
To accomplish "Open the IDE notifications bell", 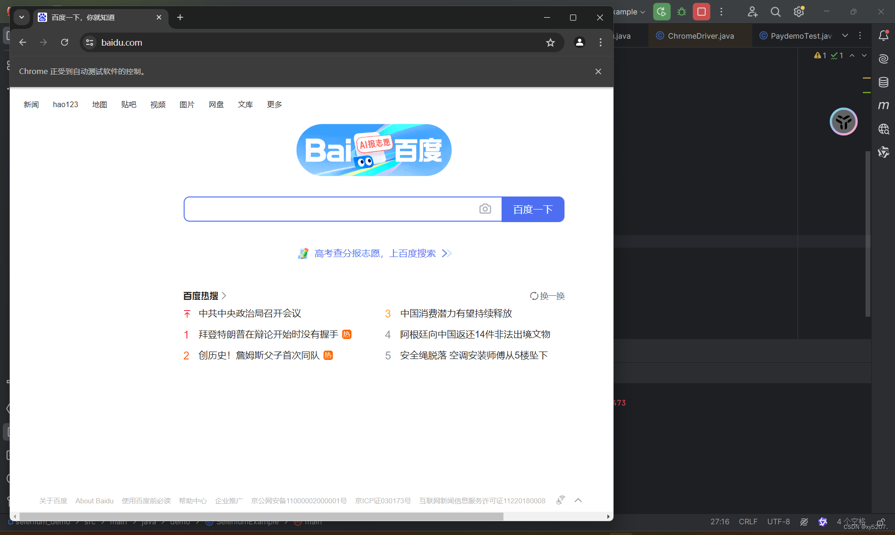I will 883,35.
